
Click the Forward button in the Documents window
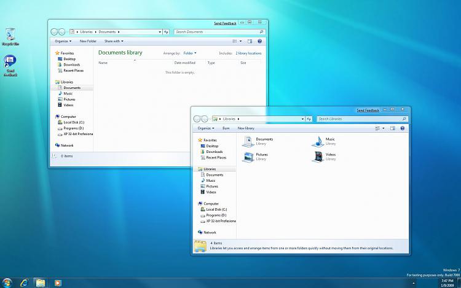click(x=61, y=32)
